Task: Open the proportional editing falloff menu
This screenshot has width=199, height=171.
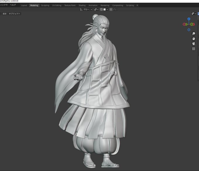Action: point(115,10)
